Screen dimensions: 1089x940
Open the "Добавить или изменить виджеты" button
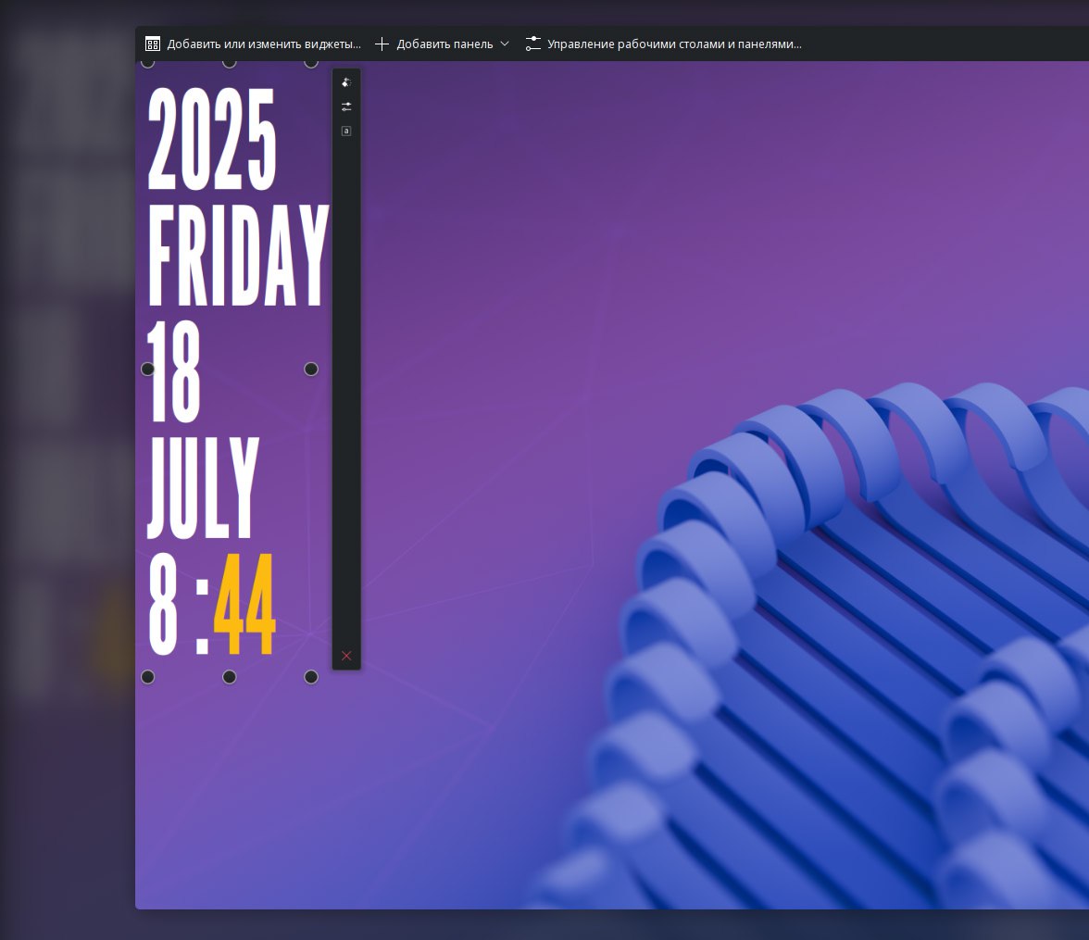point(253,44)
